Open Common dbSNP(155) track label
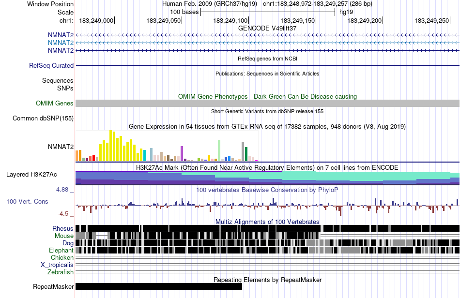The width and height of the screenshot is (460, 298). click(x=43, y=118)
